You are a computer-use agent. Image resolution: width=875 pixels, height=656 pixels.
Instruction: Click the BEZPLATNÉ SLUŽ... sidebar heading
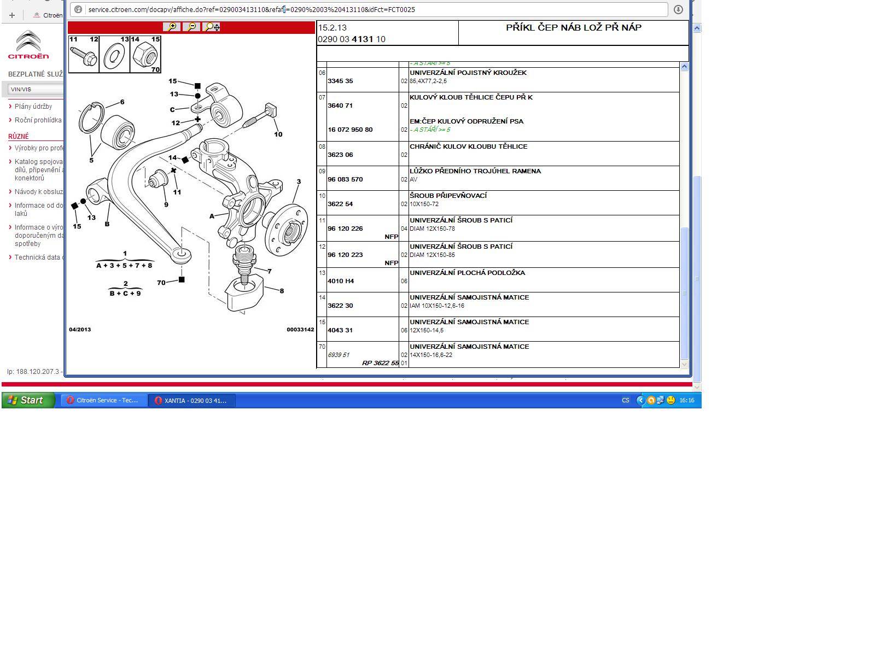click(x=36, y=74)
